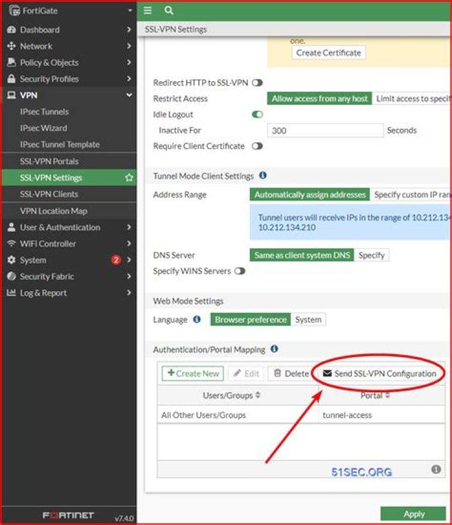Click the User & Authentication person icon
Image resolution: width=452 pixels, height=525 pixels.
point(11,228)
